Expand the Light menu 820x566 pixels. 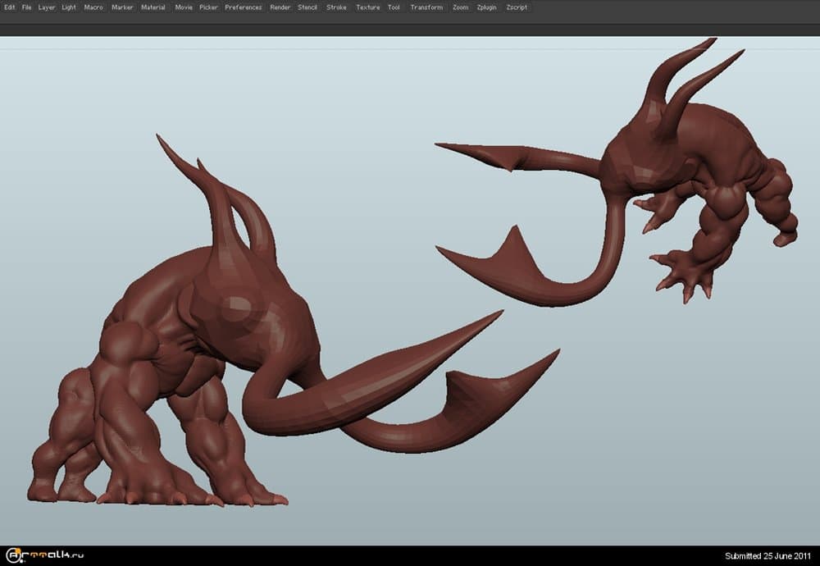point(69,7)
